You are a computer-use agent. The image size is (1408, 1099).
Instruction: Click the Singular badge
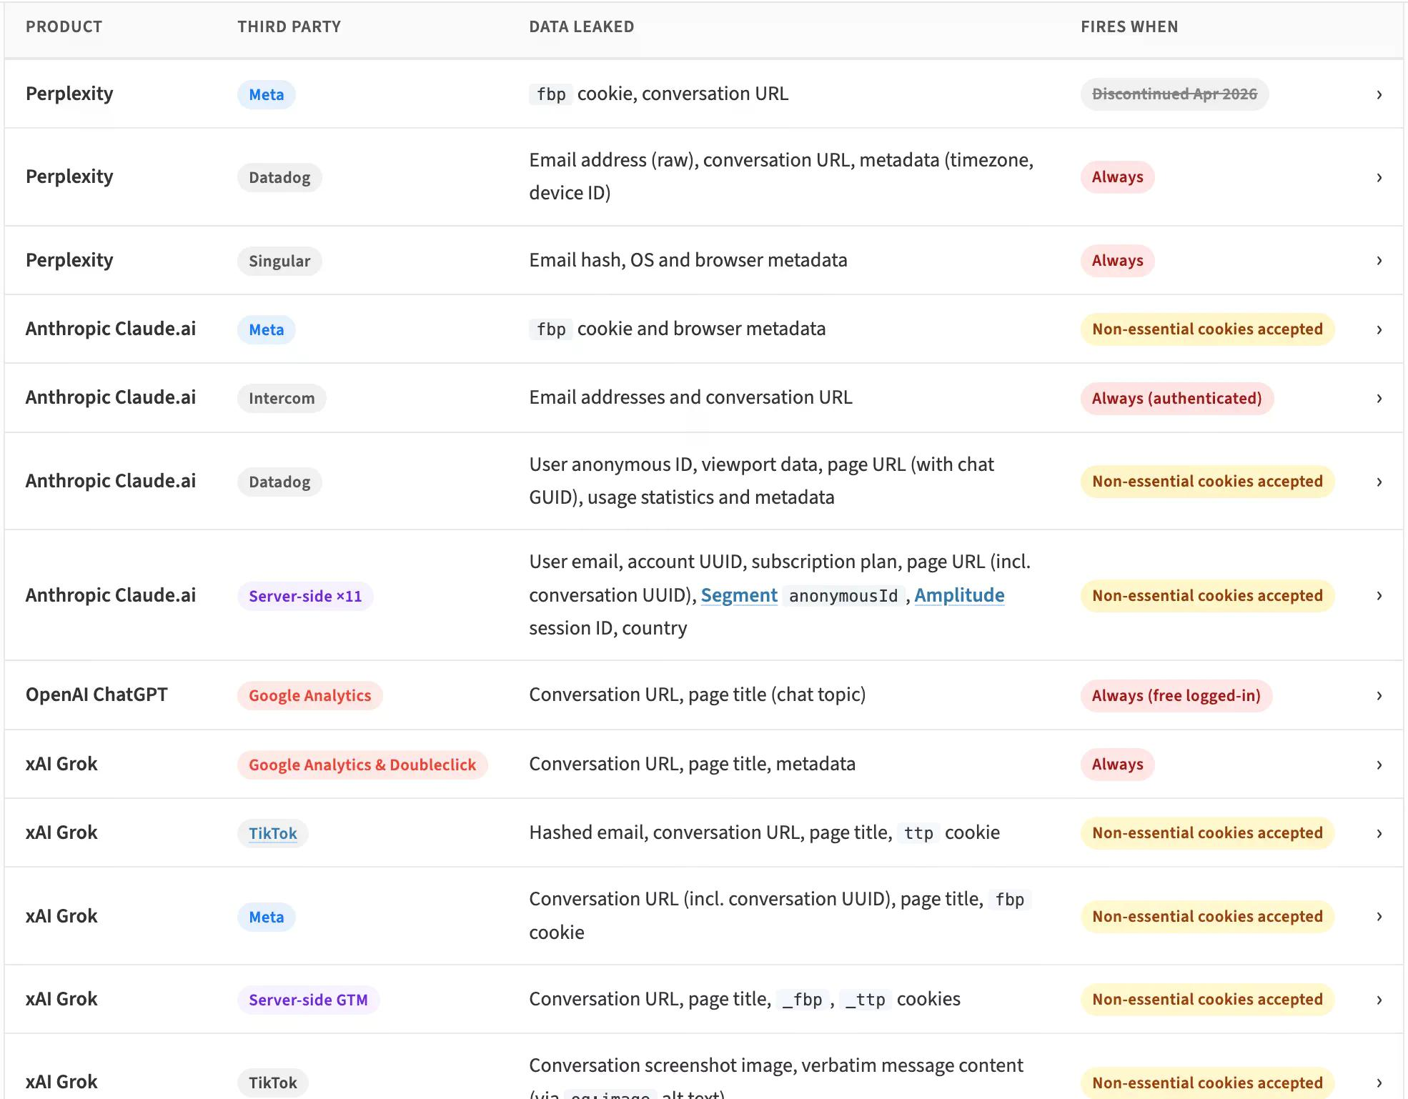pyautogui.click(x=279, y=261)
